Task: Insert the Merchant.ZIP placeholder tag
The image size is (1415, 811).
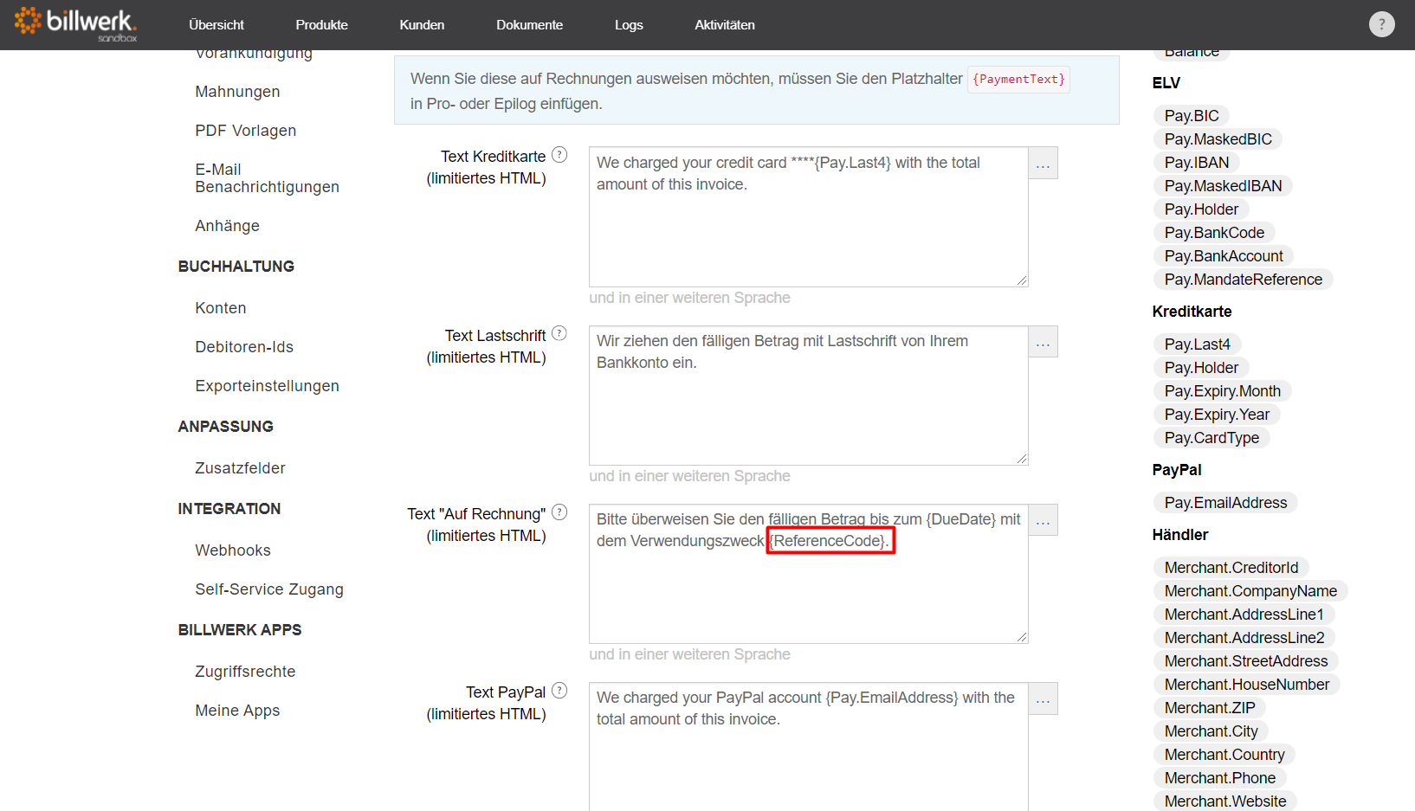Action: pos(1210,708)
